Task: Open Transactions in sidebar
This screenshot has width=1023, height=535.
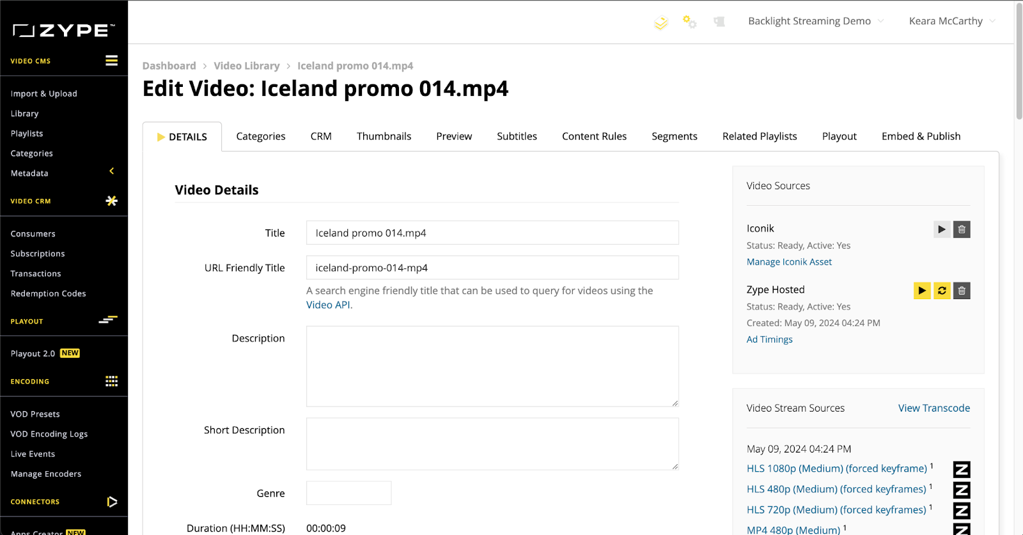Action: 36,273
